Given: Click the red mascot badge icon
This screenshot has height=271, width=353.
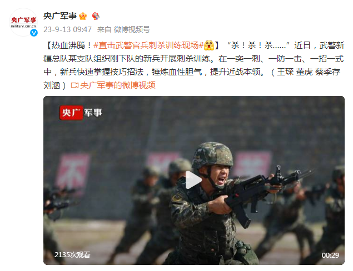Looking at the screenshot, I should point(96,16).
